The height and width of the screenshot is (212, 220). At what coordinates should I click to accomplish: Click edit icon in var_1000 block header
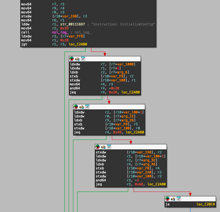point(77,59)
